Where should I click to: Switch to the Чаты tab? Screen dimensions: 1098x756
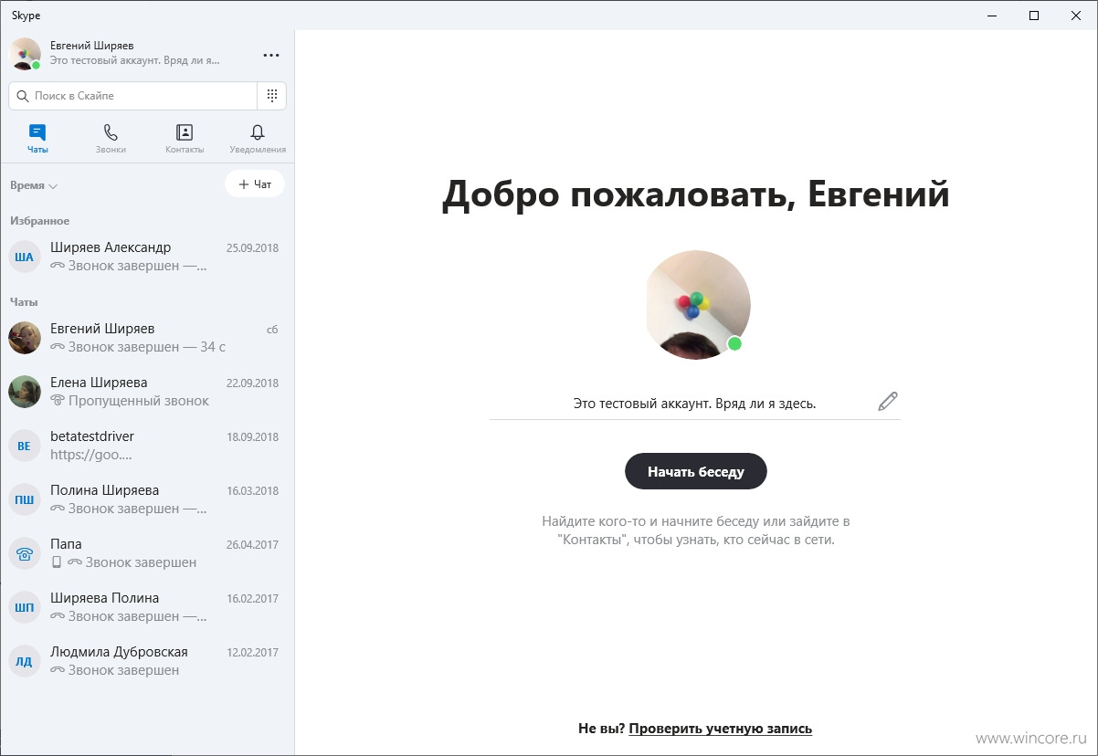[37, 139]
